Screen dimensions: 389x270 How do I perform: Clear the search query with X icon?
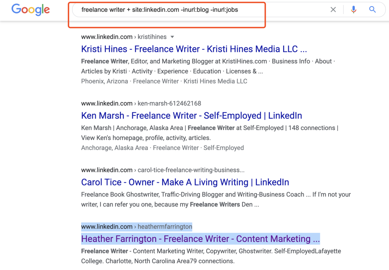333,10
